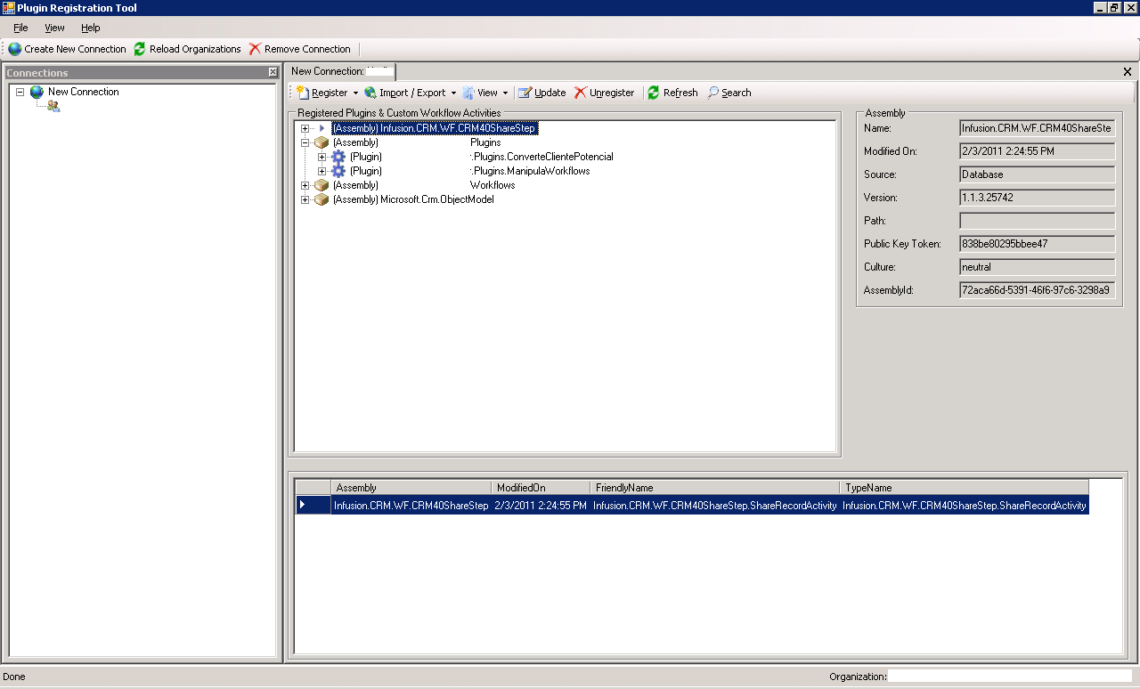Collapse the Plugins assembly node
This screenshot has width=1140, height=689.
pos(305,142)
